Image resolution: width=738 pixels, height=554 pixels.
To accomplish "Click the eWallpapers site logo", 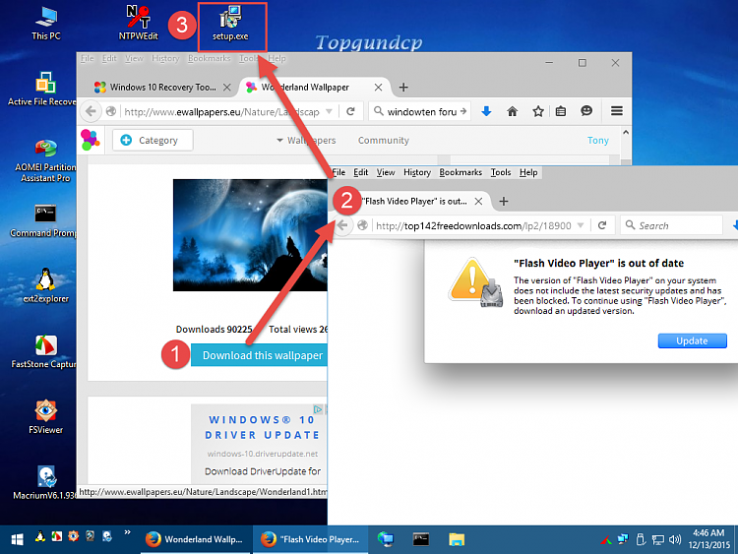I will click(x=90, y=140).
